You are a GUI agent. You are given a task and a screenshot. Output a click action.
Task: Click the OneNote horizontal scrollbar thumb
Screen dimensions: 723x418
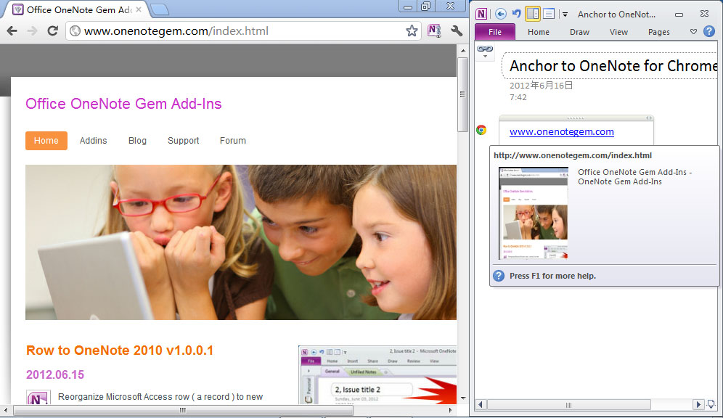click(569, 405)
